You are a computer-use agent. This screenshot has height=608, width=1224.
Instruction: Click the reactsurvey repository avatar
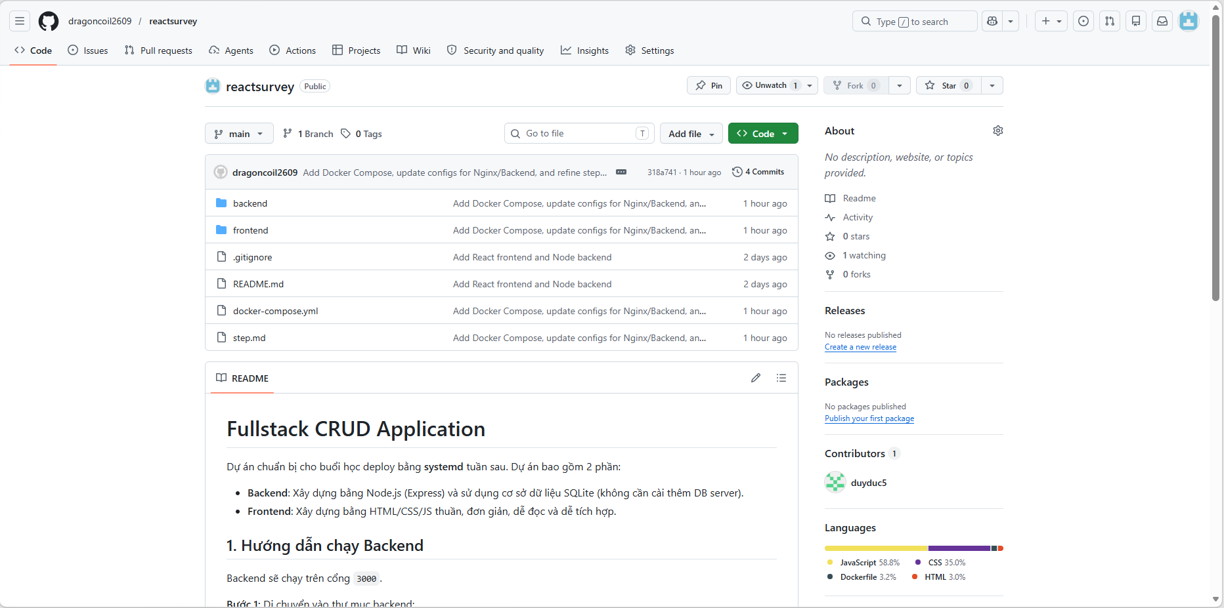[x=213, y=86]
